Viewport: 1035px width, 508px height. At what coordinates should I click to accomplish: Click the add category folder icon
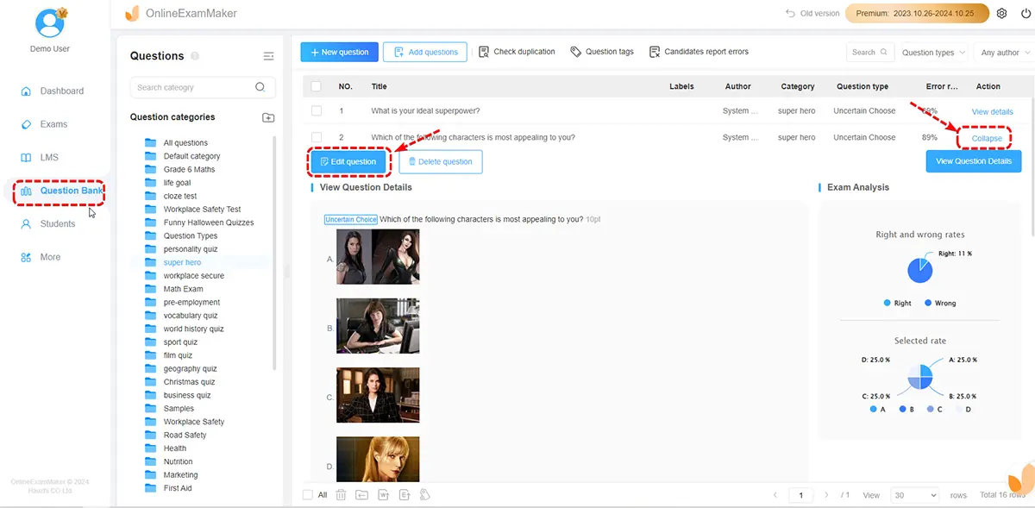(x=268, y=117)
